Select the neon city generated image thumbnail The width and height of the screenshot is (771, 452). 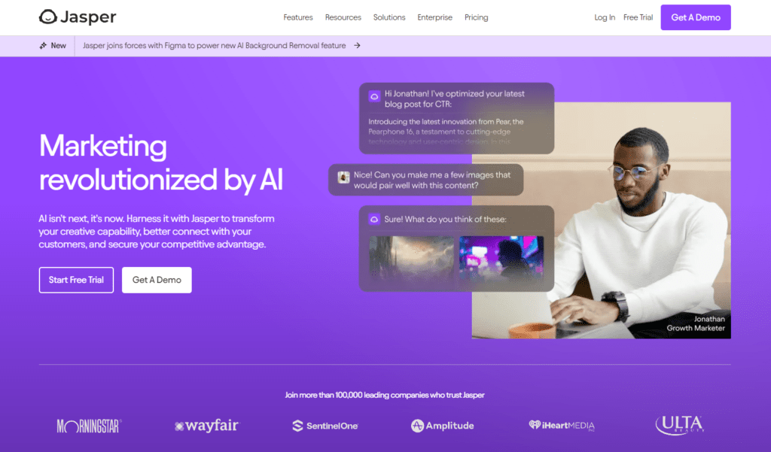click(x=501, y=257)
